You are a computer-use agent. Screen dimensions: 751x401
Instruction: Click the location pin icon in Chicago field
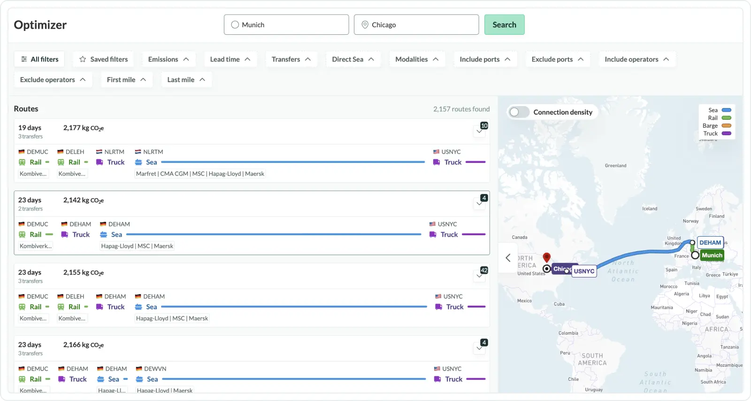tap(365, 25)
